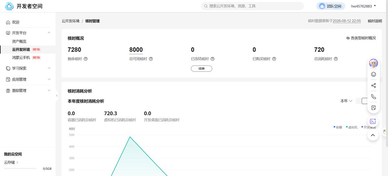388x176 pixels.
Task: Click the 7280 剩余核时 value
Action: click(74, 50)
